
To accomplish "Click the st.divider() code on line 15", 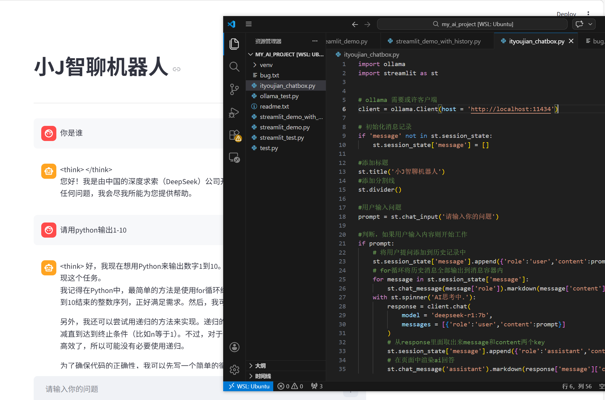I will pyautogui.click(x=380, y=190).
